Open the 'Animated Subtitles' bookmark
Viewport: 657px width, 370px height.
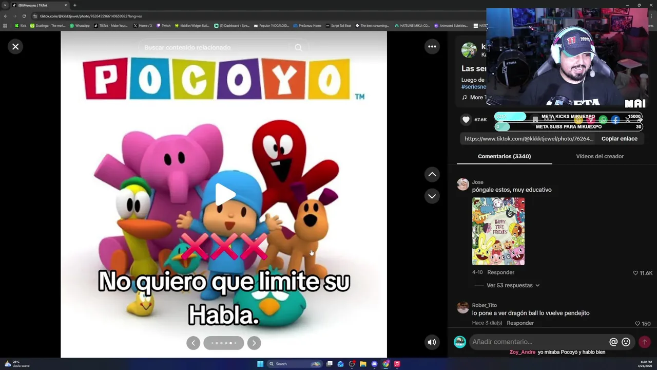click(x=451, y=25)
